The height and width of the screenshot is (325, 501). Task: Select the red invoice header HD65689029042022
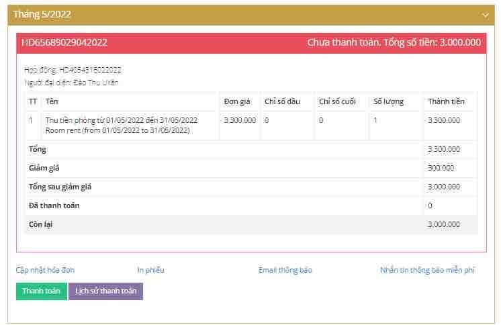64,42
